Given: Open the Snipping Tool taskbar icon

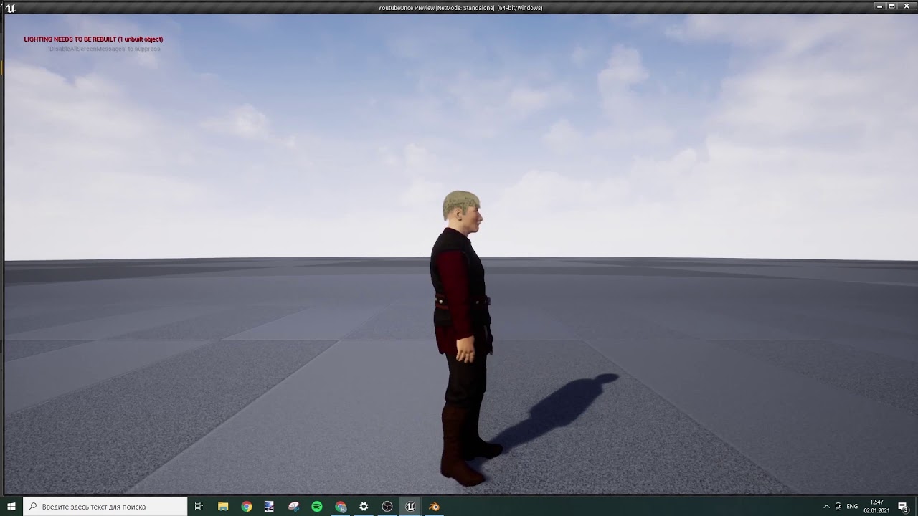Looking at the screenshot, I should pos(293,506).
